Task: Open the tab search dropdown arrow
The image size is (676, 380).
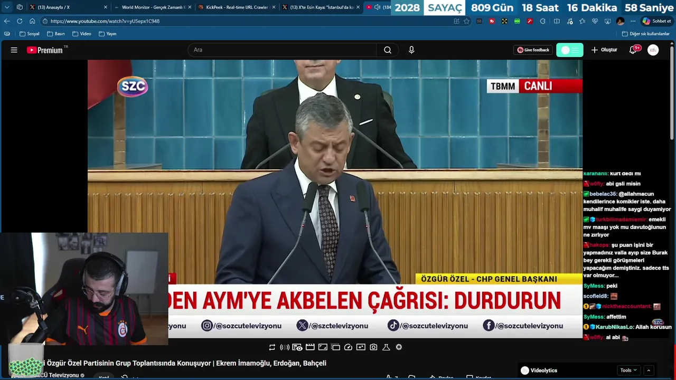Action: pyautogui.click(x=7, y=7)
